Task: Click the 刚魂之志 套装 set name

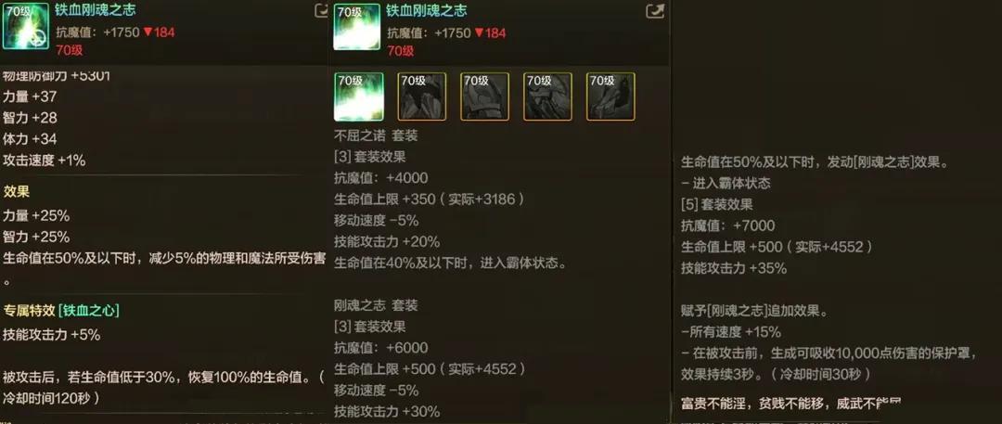Action: coord(376,305)
